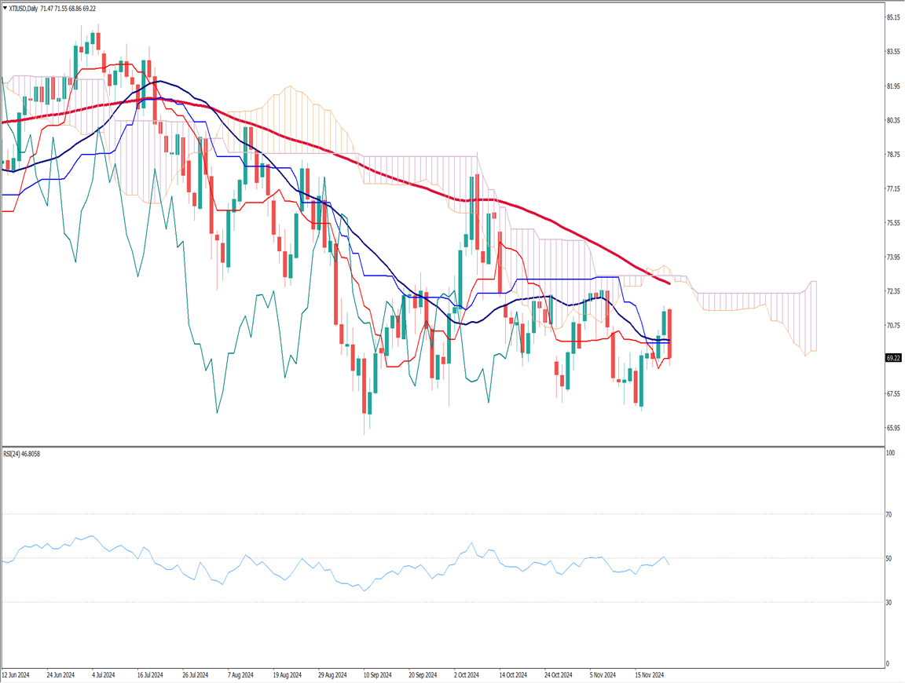Click the 2 Oct 2024 date label
Image resolution: width=905 pixels, height=683 pixels.
(468, 674)
